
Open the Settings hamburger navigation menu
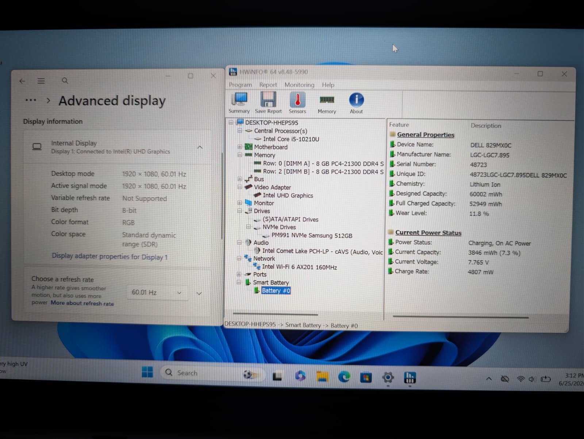[41, 81]
